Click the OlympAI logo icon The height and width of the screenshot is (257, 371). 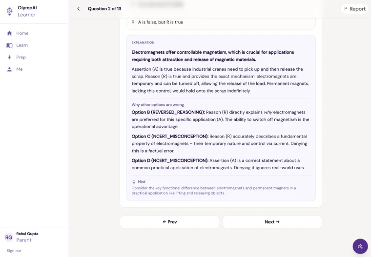(9, 11)
